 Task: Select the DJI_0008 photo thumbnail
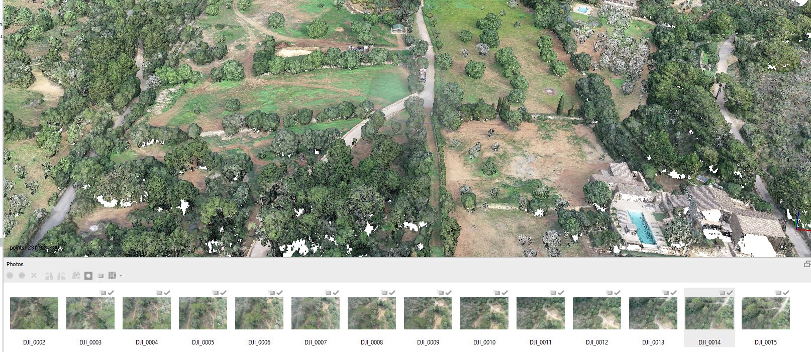372,313
